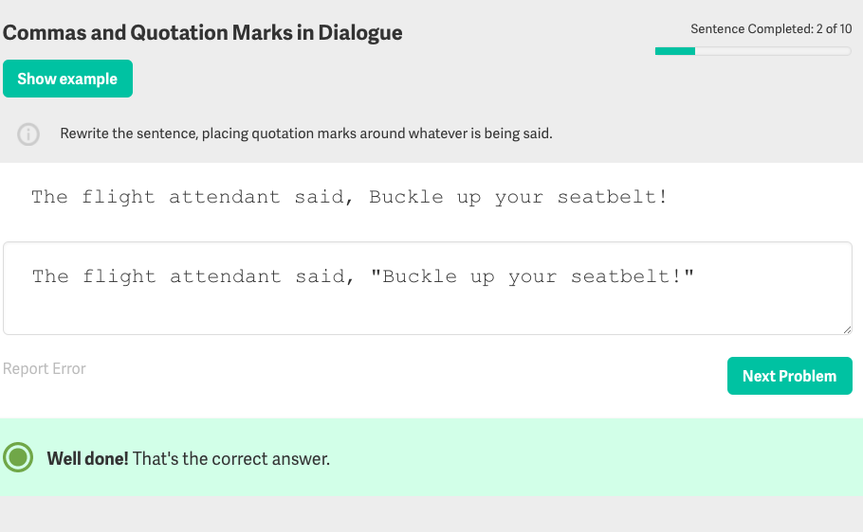Image resolution: width=863 pixels, height=532 pixels.
Task: Go to the Next Problem
Action: pyautogui.click(x=789, y=376)
